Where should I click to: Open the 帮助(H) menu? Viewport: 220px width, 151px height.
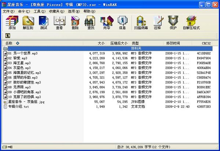pyautogui.click(x=89, y=11)
